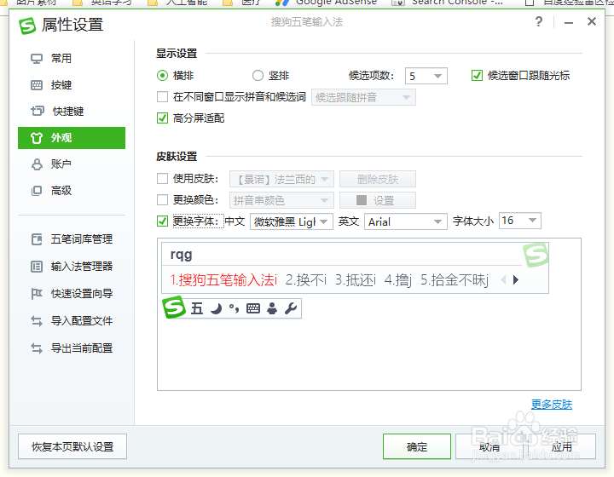614x477 pixels.
Task: Select the 竖排 vertical layout radio button
Action: [258, 76]
